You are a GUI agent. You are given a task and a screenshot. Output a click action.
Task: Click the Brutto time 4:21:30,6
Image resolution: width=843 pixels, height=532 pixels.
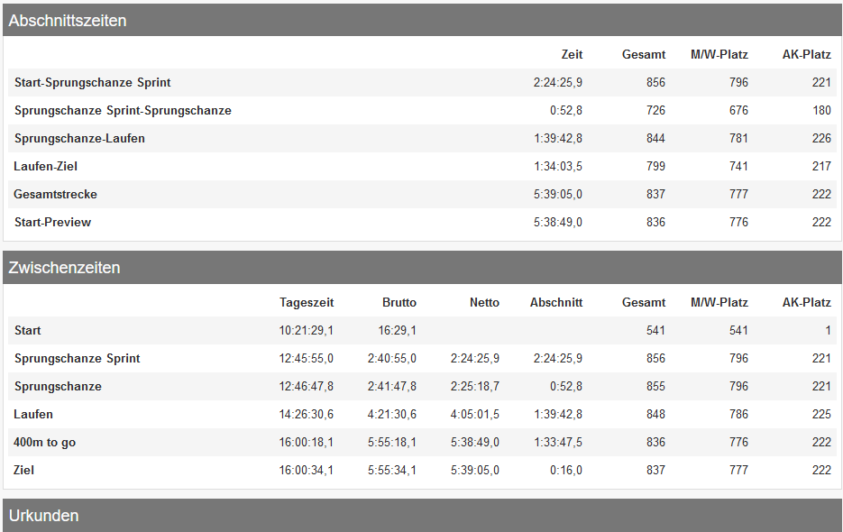coord(391,415)
